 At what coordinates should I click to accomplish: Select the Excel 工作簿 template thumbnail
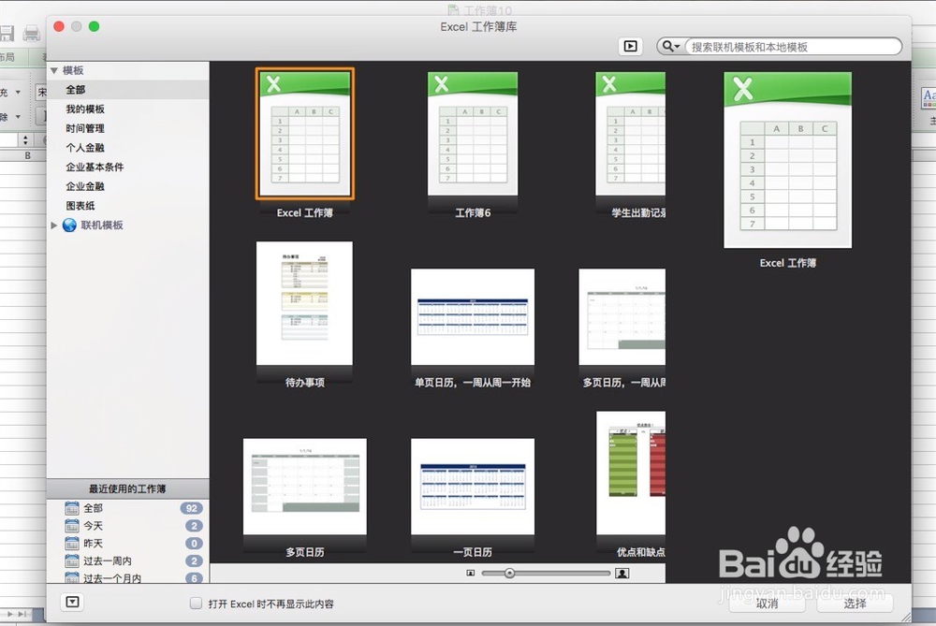click(304, 134)
